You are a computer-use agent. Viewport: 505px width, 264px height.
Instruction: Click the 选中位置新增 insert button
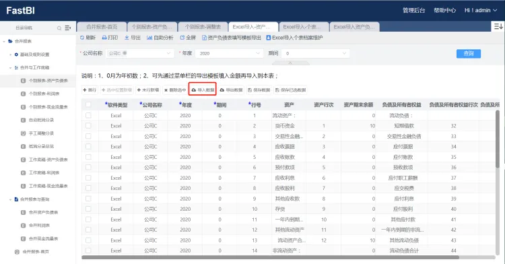116,90
